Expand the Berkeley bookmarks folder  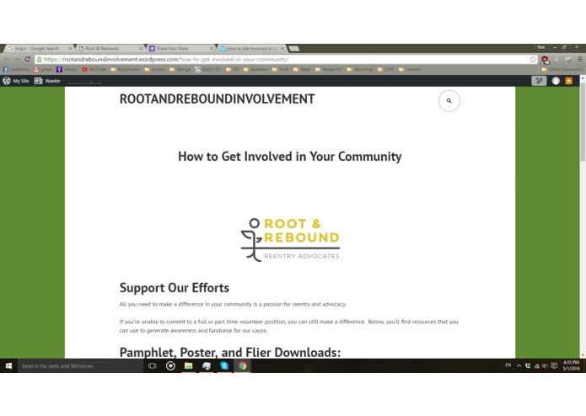pyautogui.click(x=255, y=69)
